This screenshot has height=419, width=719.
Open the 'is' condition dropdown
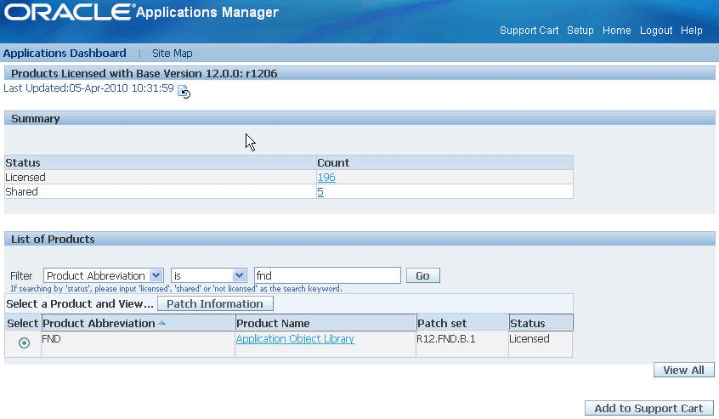point(208,275)
